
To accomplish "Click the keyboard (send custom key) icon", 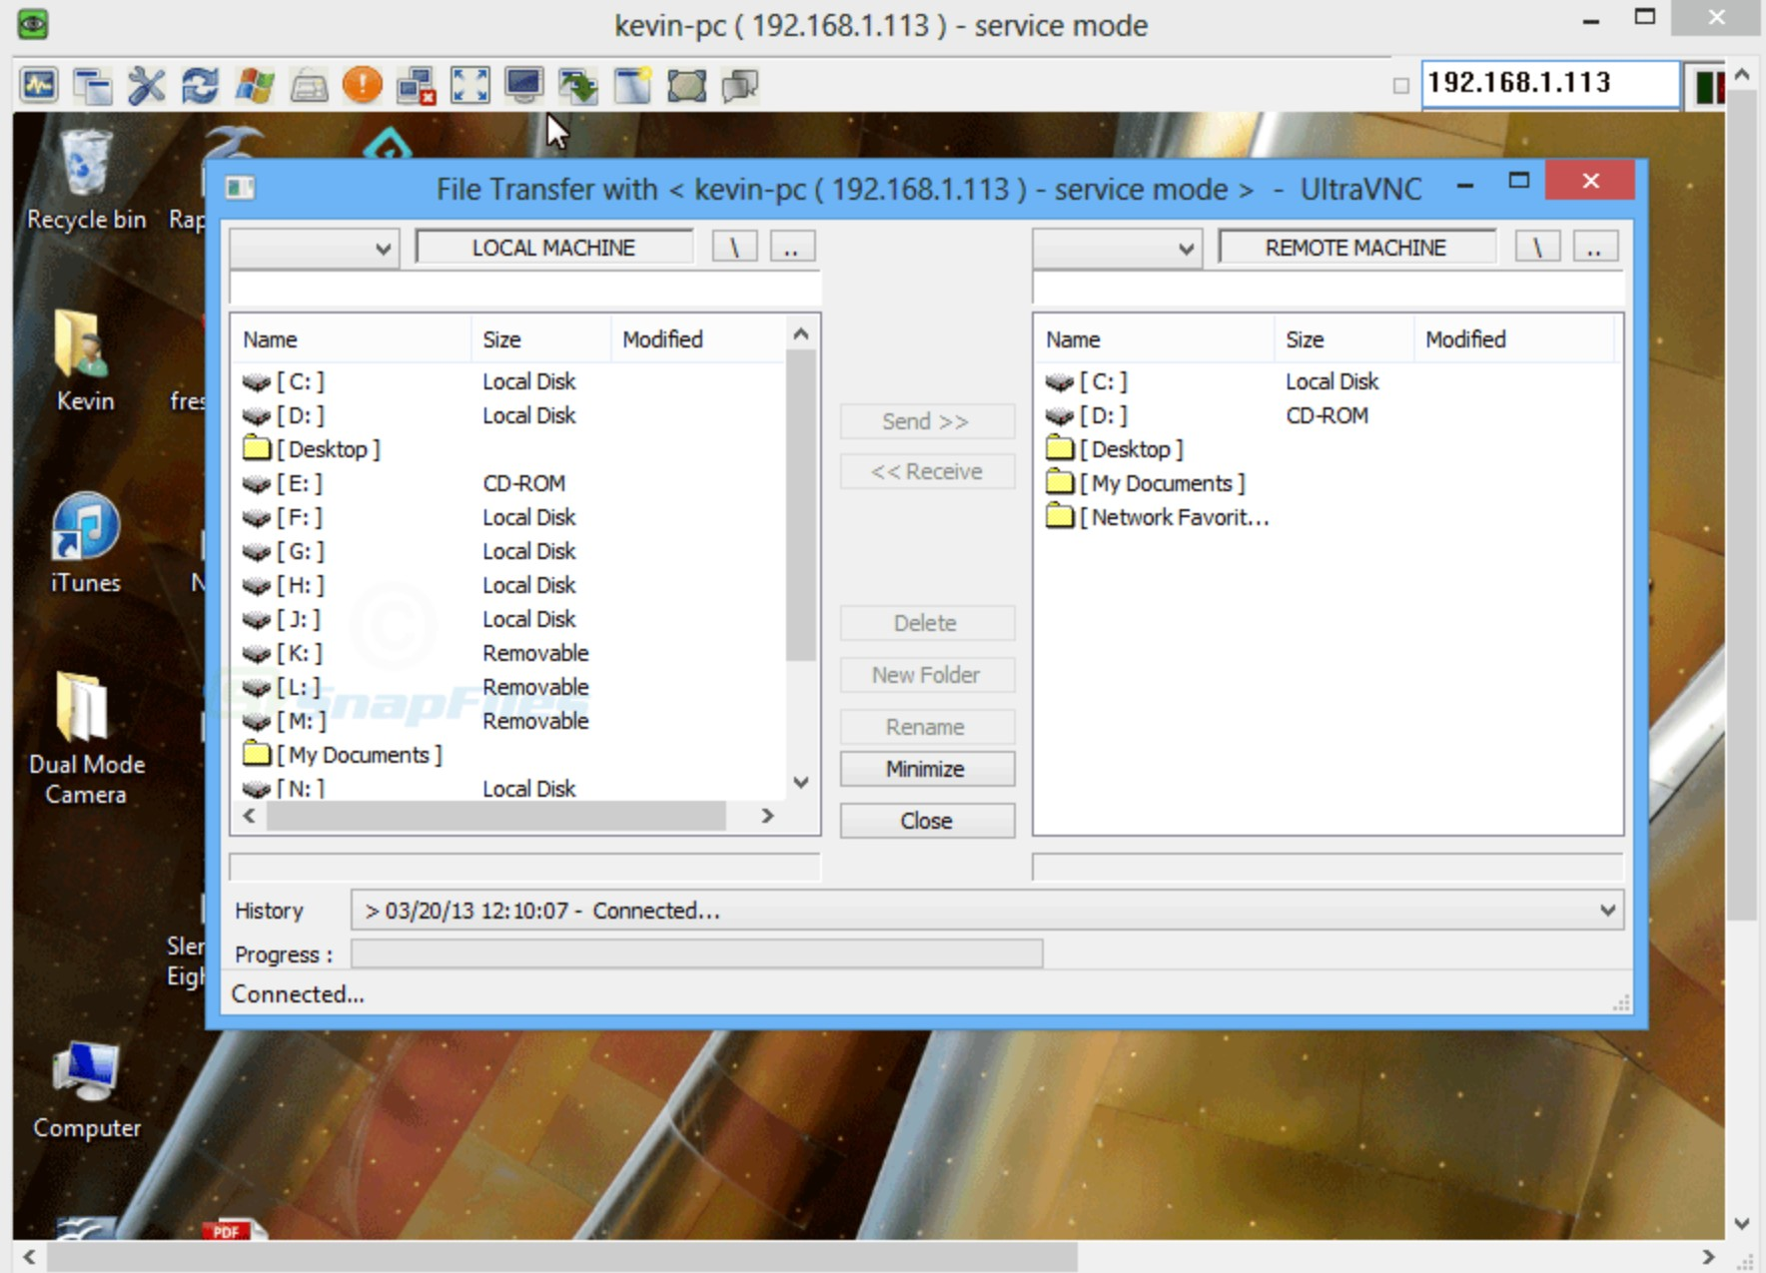I will [309, 85].
